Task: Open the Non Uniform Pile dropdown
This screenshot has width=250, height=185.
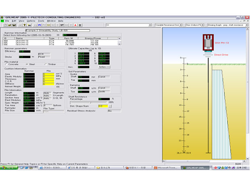Action: click(202, 25)
